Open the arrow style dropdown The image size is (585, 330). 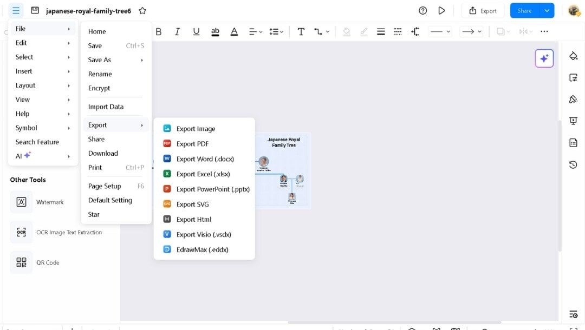[x=471, y=31]
